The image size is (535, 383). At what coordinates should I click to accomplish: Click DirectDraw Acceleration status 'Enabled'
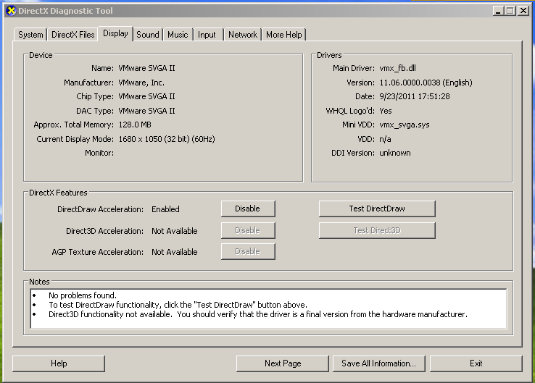coord(165,209)
